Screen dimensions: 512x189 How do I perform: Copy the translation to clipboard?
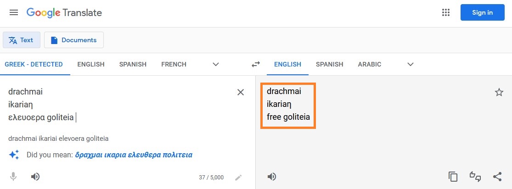(x=453, y=177)
